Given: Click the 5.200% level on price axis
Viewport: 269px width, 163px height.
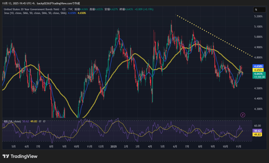Looking at the screenshot, I should [x=258, y=16].
